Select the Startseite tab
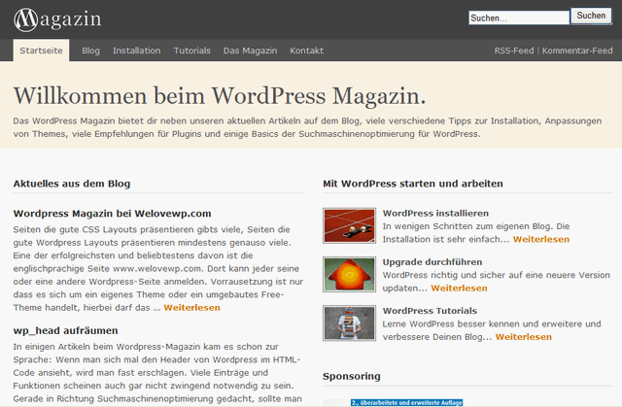Image resolution: width=622 pixels, height=407 pixels. pyautogui.click(x=41, y=51)
